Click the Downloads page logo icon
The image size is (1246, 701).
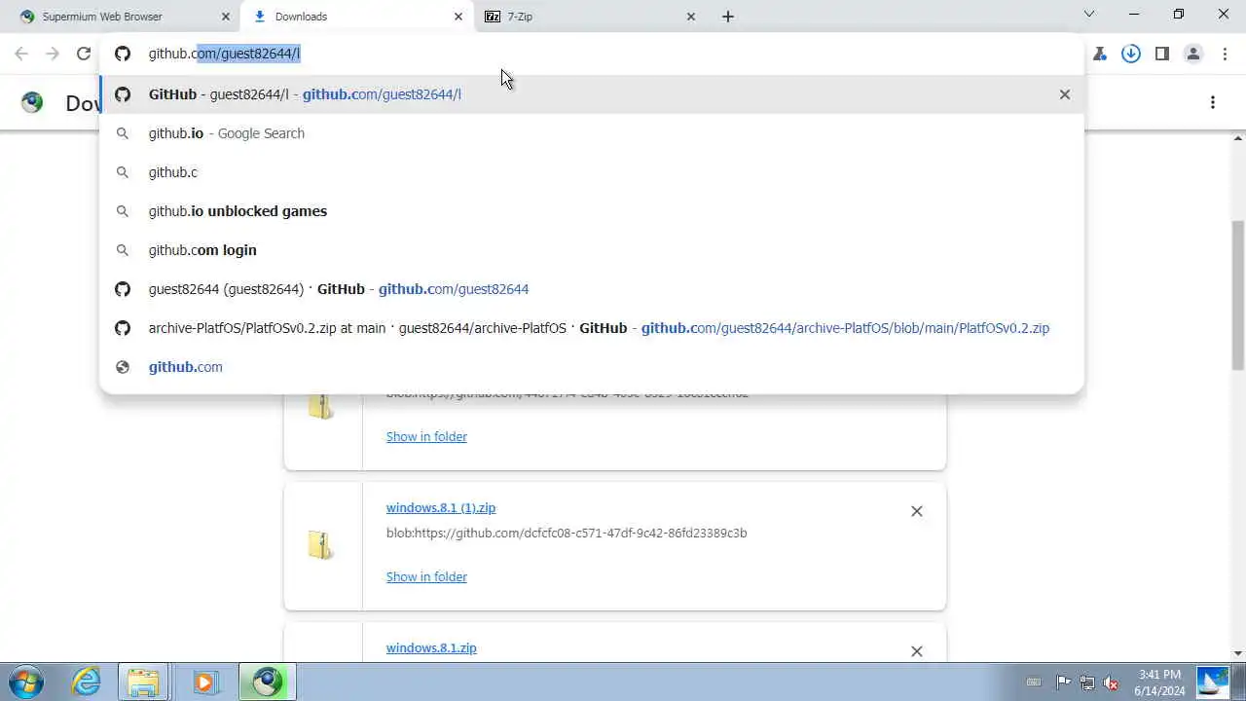click(32, 102)
